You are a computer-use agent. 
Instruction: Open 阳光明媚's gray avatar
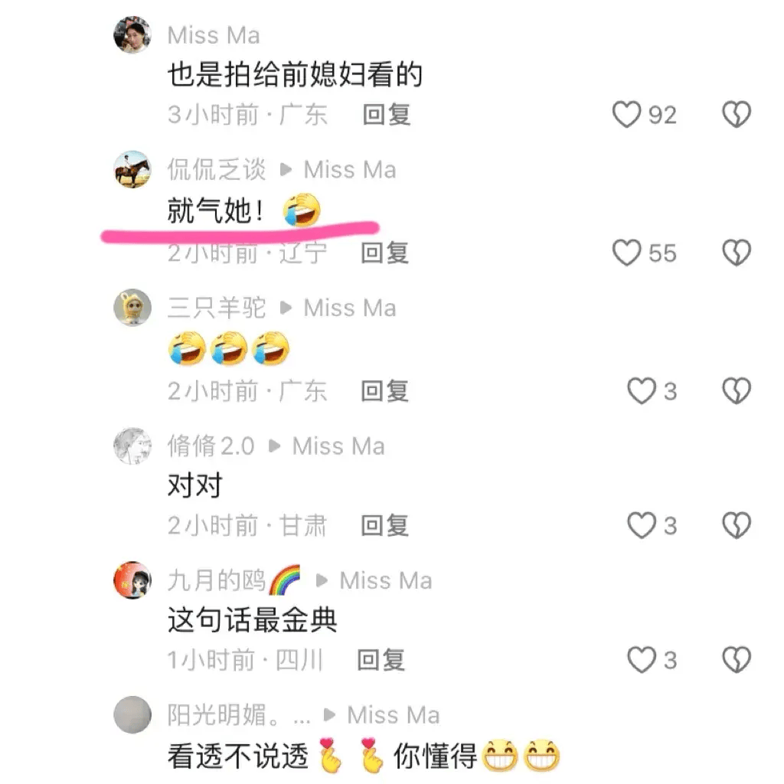click(132, 714)
